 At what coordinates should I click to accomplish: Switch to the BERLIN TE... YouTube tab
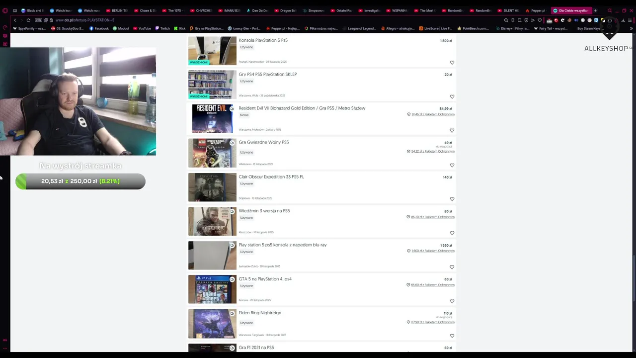click(x=117, y=10)
